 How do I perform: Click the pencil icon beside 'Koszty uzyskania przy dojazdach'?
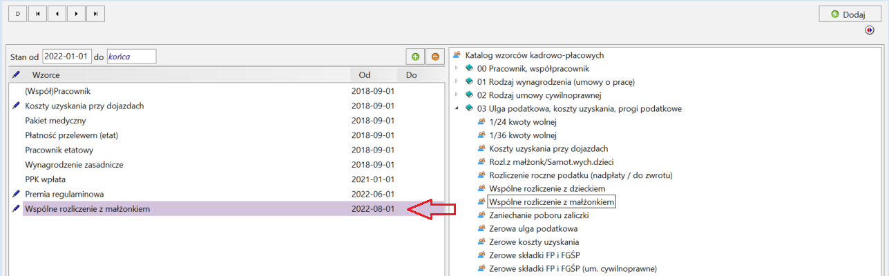[x=17, y=106]
